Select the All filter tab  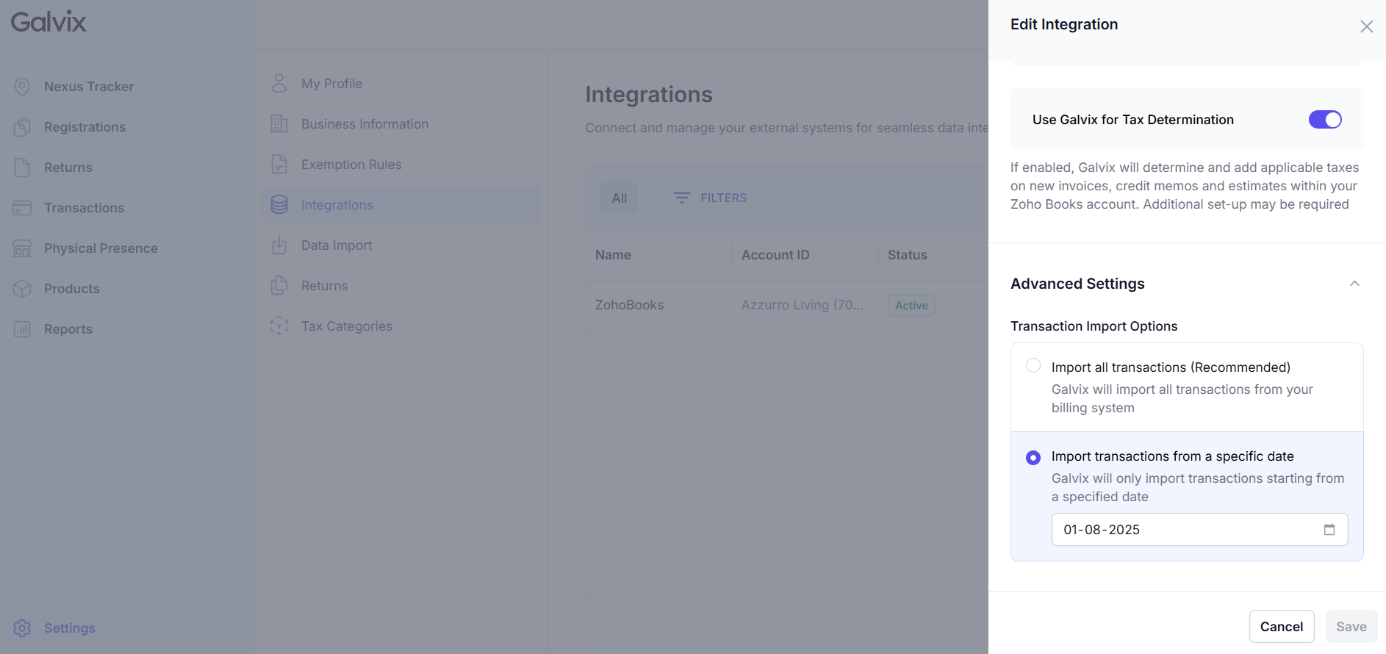[x=619, y=198]
